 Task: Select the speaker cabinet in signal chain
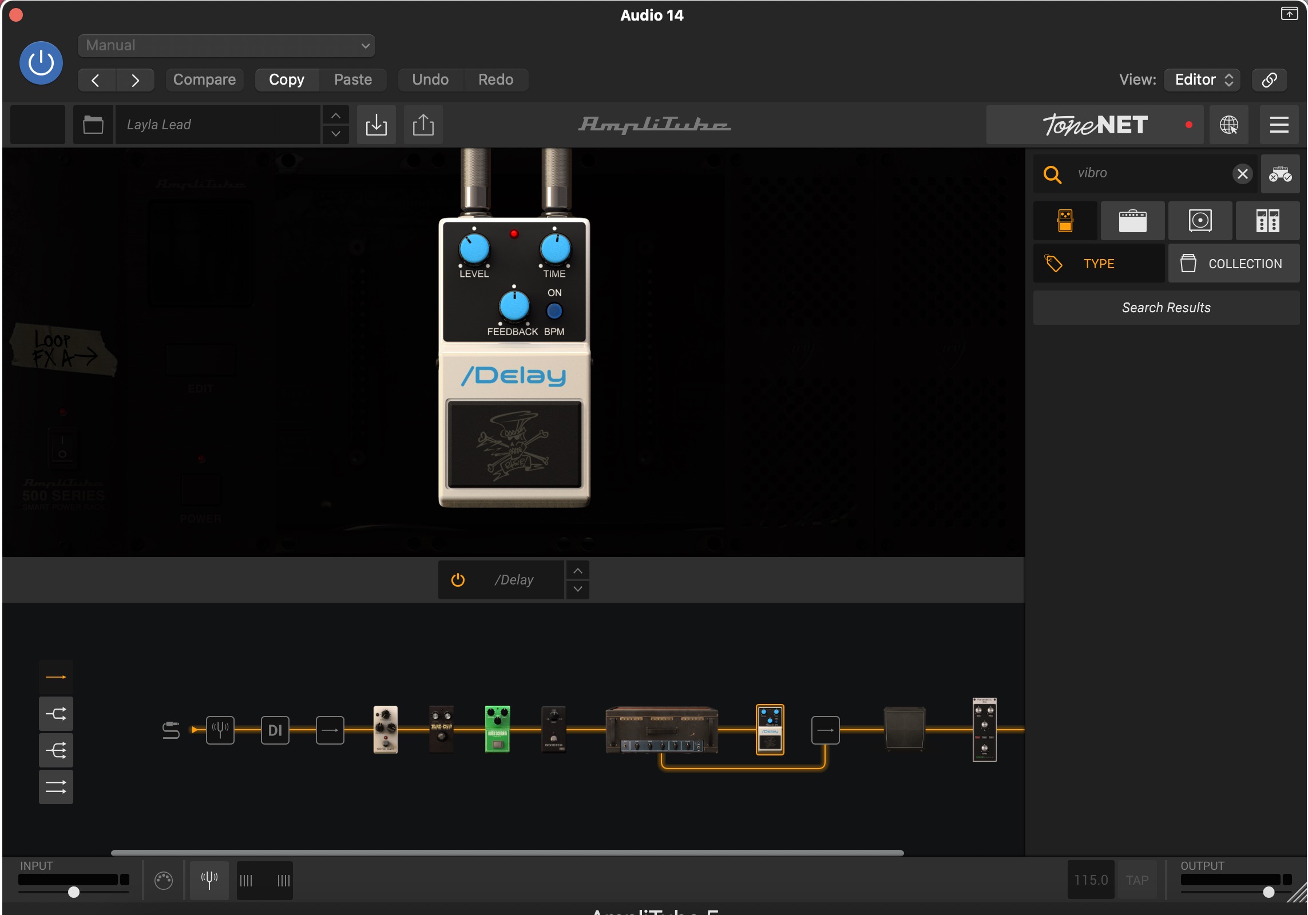pos(905,729)
